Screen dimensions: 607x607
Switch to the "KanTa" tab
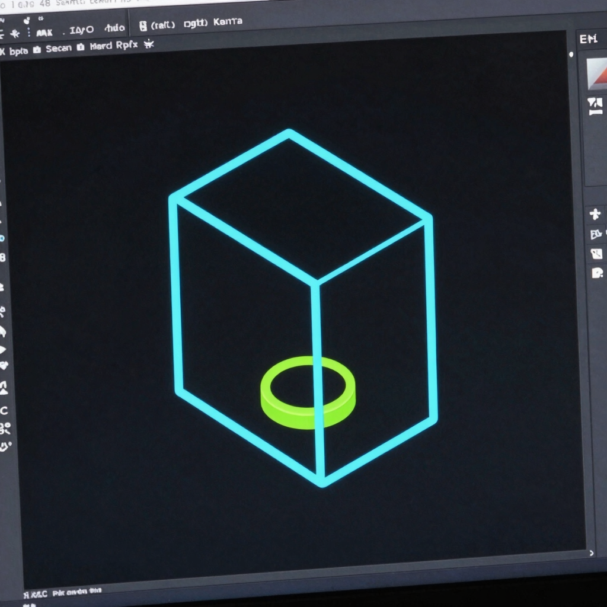[228, 21]
